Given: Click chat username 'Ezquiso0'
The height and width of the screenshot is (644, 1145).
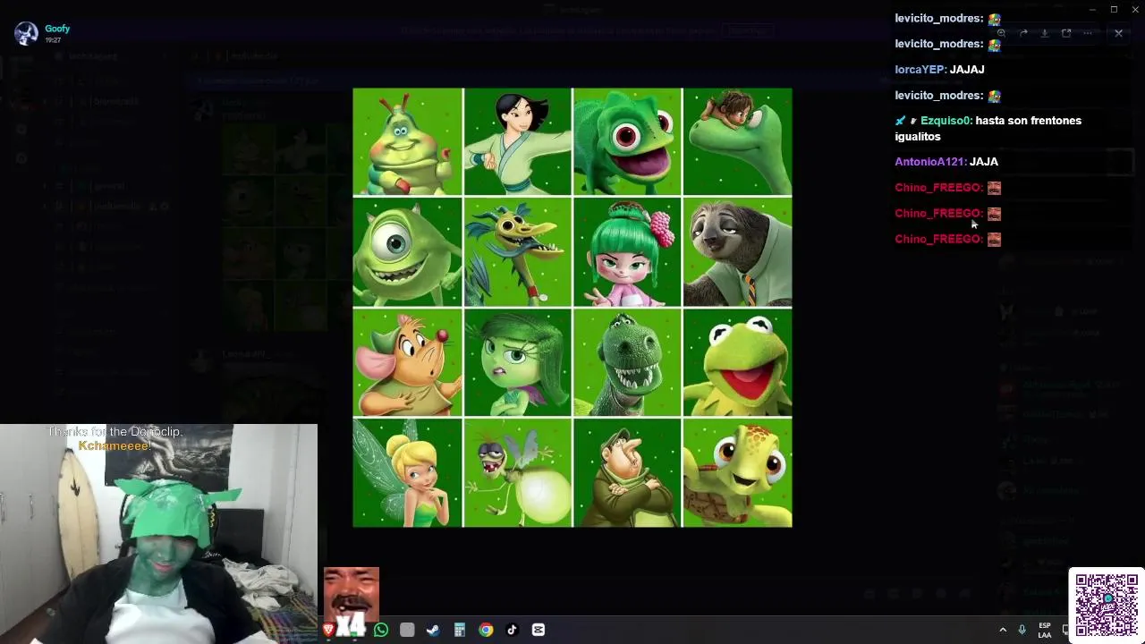Looking at the screenshot, I should (946, 121).
